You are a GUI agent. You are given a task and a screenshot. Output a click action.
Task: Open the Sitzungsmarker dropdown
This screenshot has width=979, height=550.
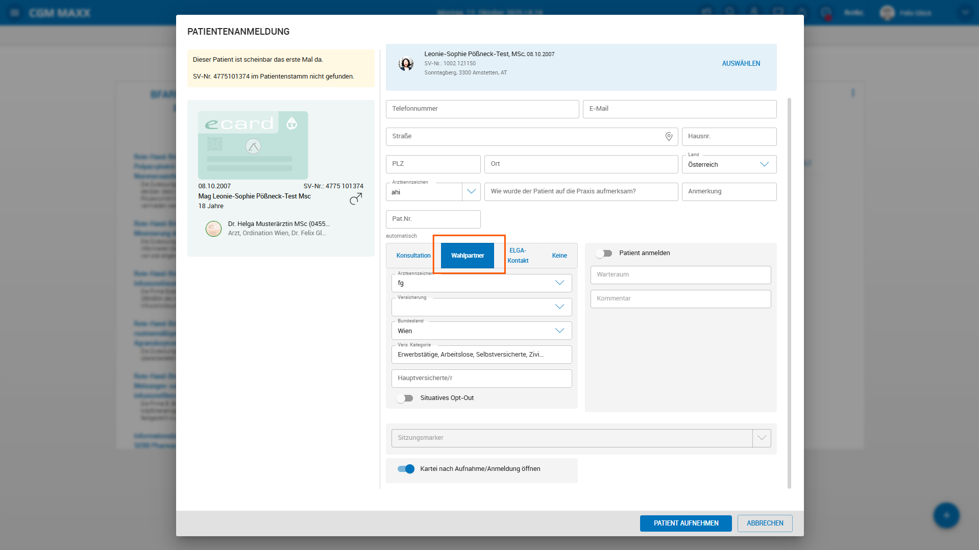[x=761, y=438]
